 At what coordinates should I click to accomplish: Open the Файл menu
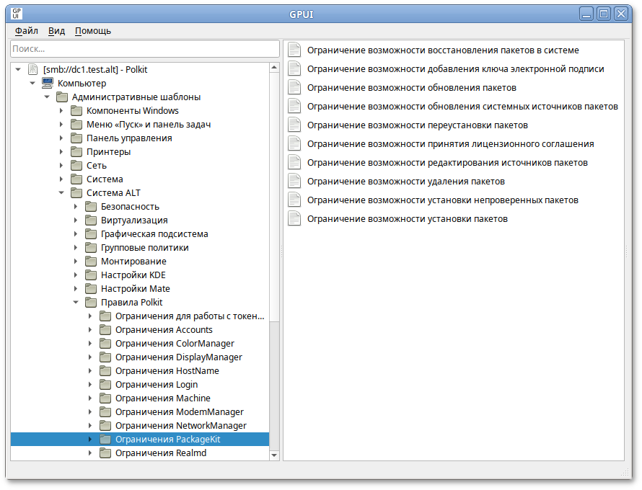coord(27,31)
